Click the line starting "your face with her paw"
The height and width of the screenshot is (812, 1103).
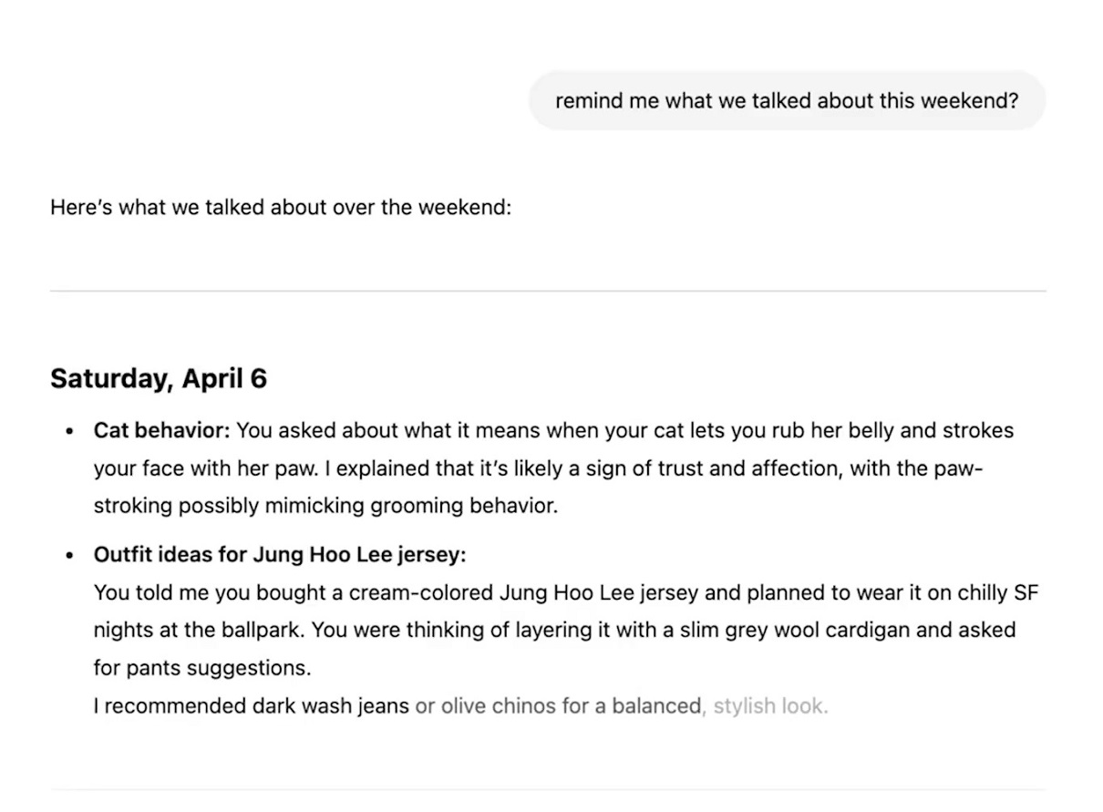point(538,468)
